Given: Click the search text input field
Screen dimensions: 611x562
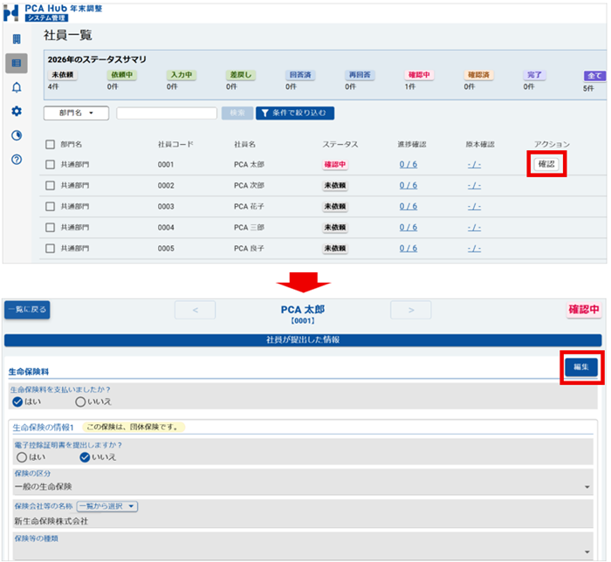Looking at the screenshot, I should click(x=167, y=113).
